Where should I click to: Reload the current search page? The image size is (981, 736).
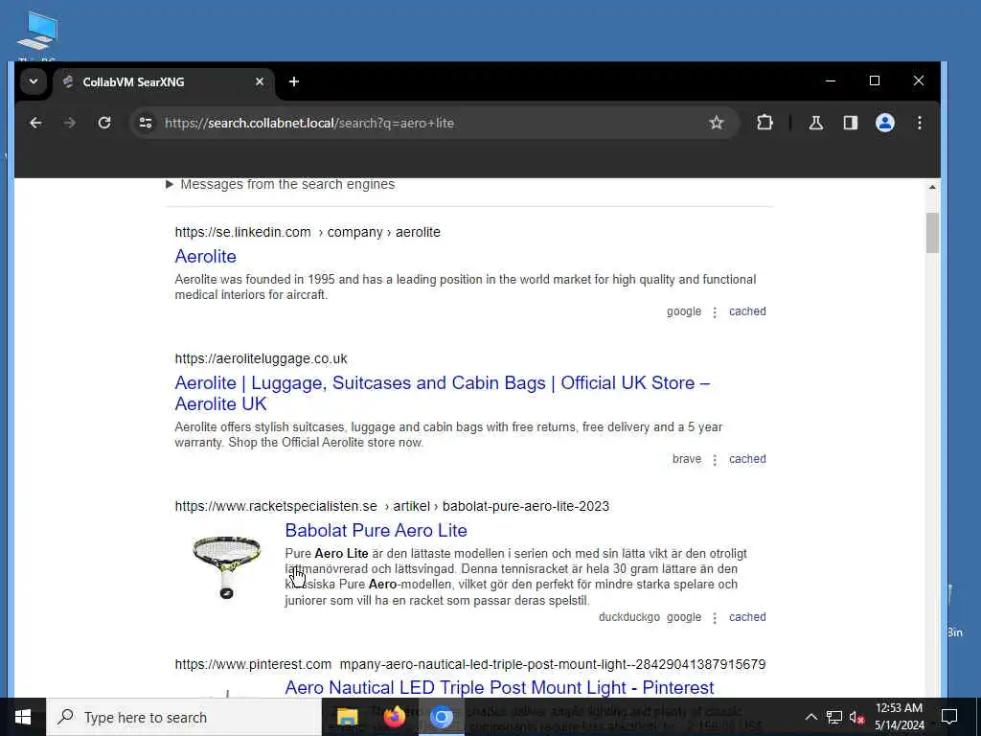[104, 123]
